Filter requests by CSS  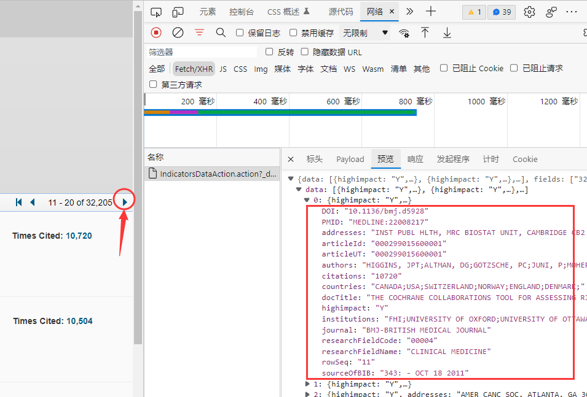240,69
